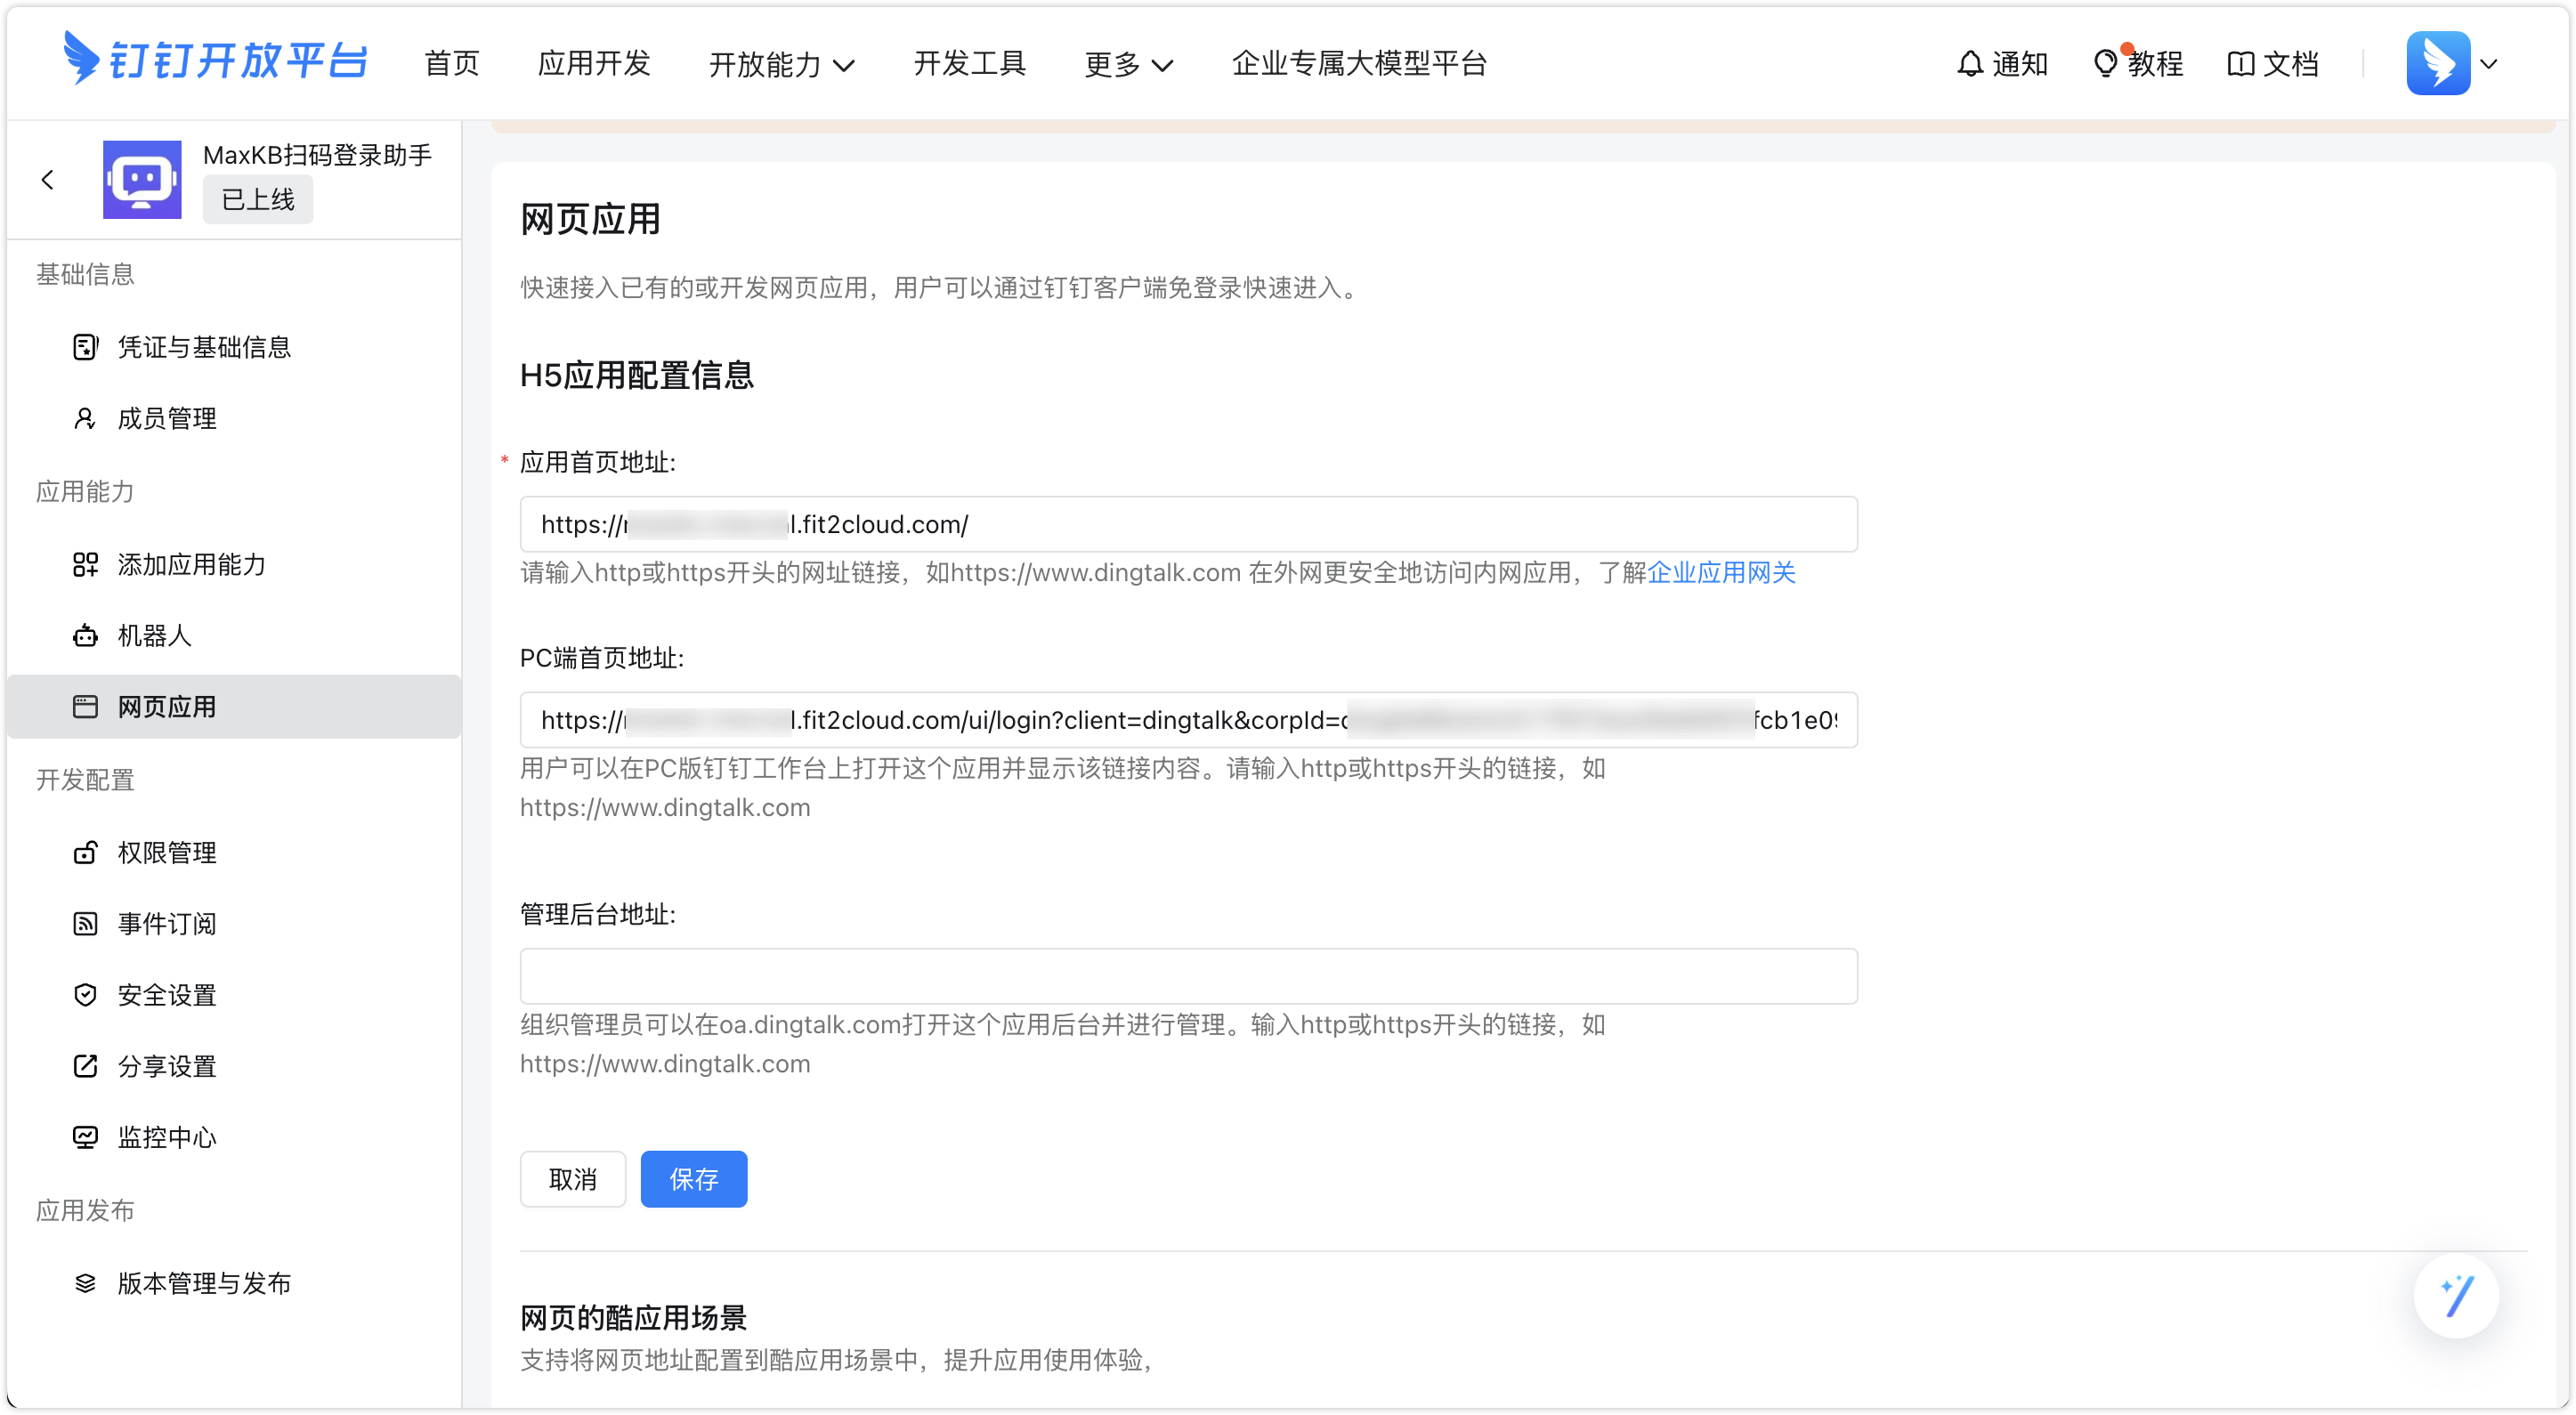Open the floating AI assistant button
Image resolution: width=2576 pixels, height=1415 pixels.
coord(2456,1295)
